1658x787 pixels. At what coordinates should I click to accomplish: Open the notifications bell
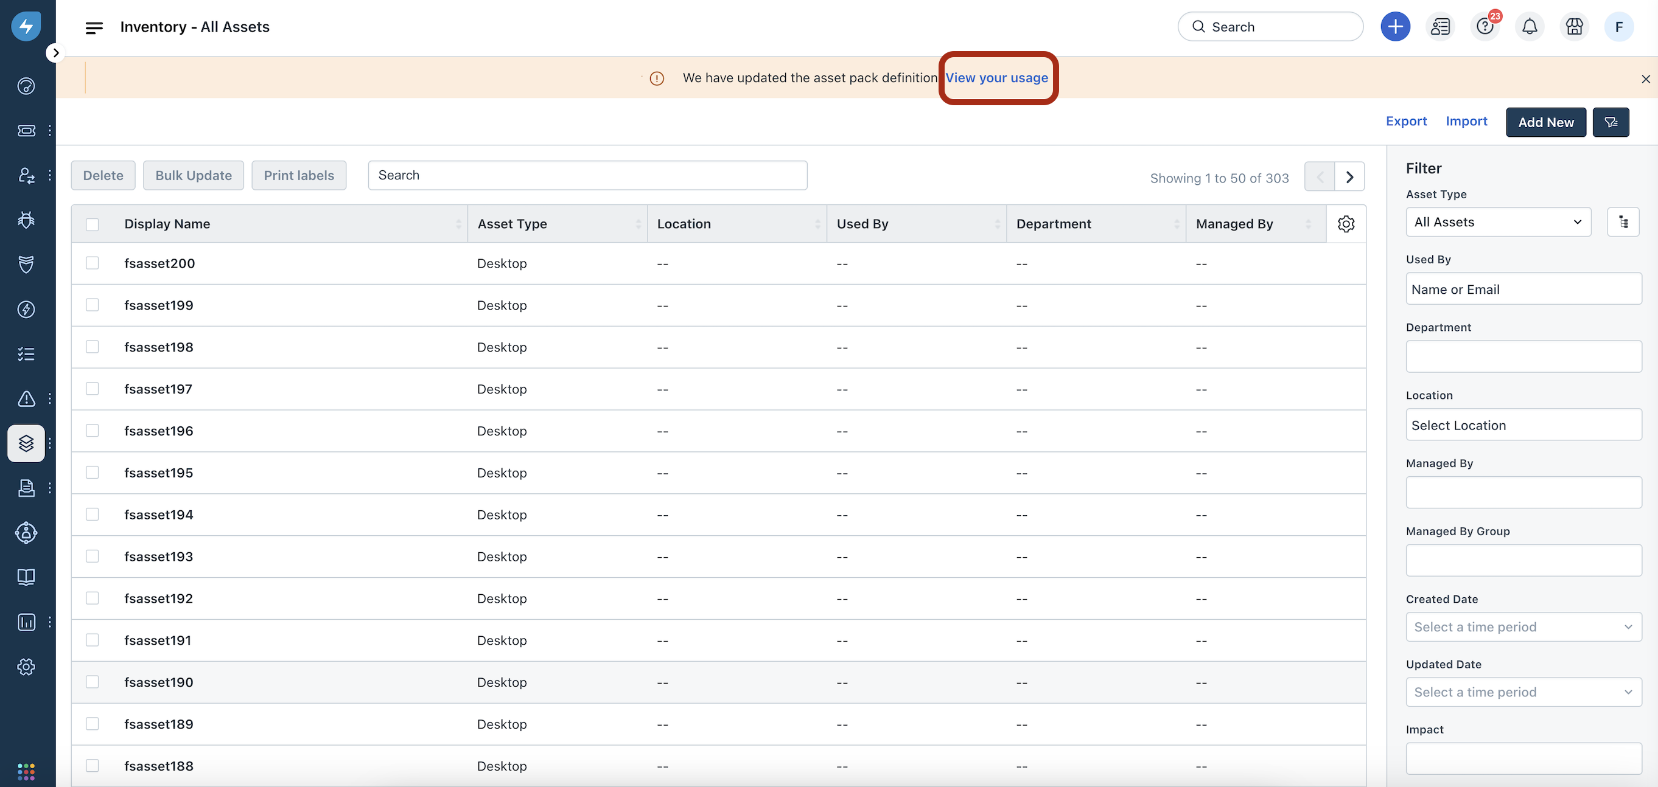[1530, 26]
